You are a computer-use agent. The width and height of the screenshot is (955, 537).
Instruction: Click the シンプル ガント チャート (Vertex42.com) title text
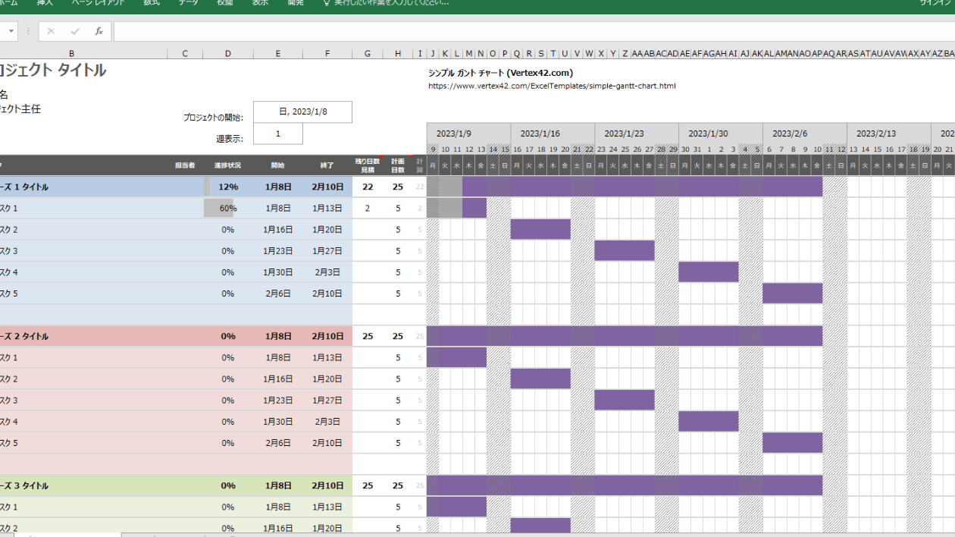(x=500, y=73)
